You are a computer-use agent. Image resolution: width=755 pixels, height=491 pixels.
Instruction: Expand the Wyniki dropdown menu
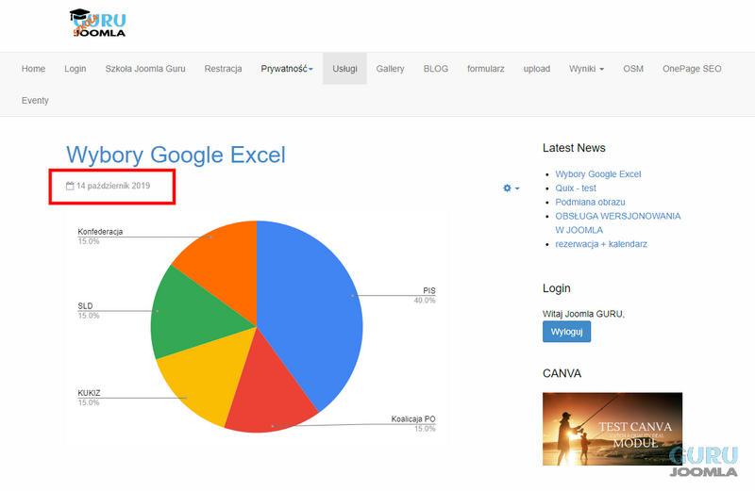click(586, 69)
